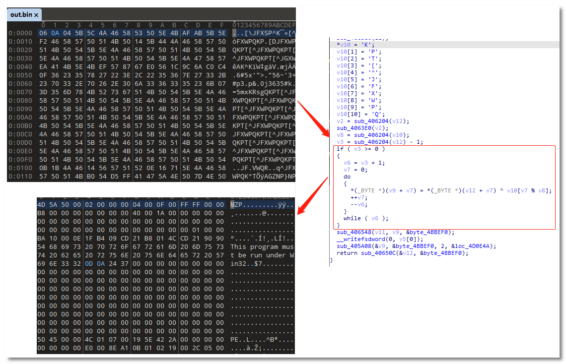This screenshot has height=364, width=566.
Task: Close the out.bin tab
Action: [x=36, y=15]
